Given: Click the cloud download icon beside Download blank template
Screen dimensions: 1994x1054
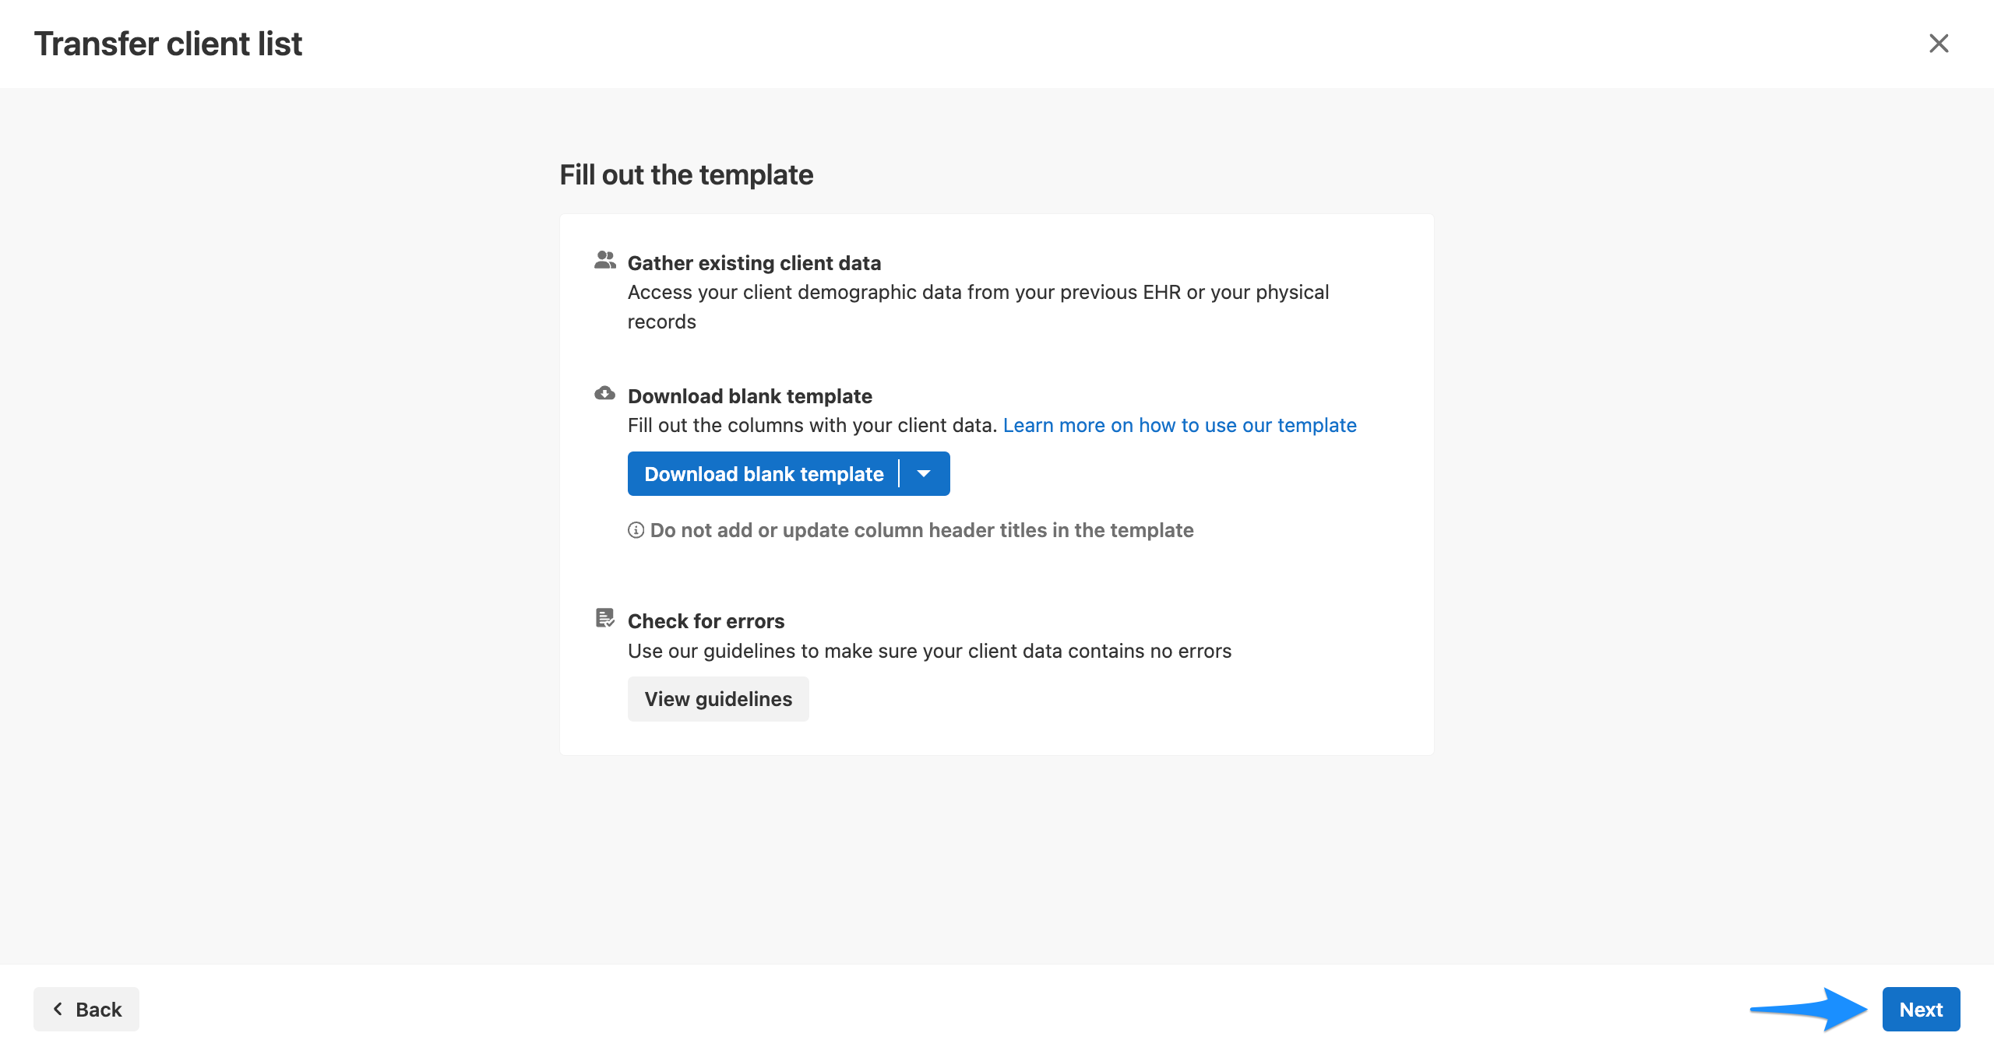Looking at the screenshot, I should pyautogui.click(x=604, y=393).
